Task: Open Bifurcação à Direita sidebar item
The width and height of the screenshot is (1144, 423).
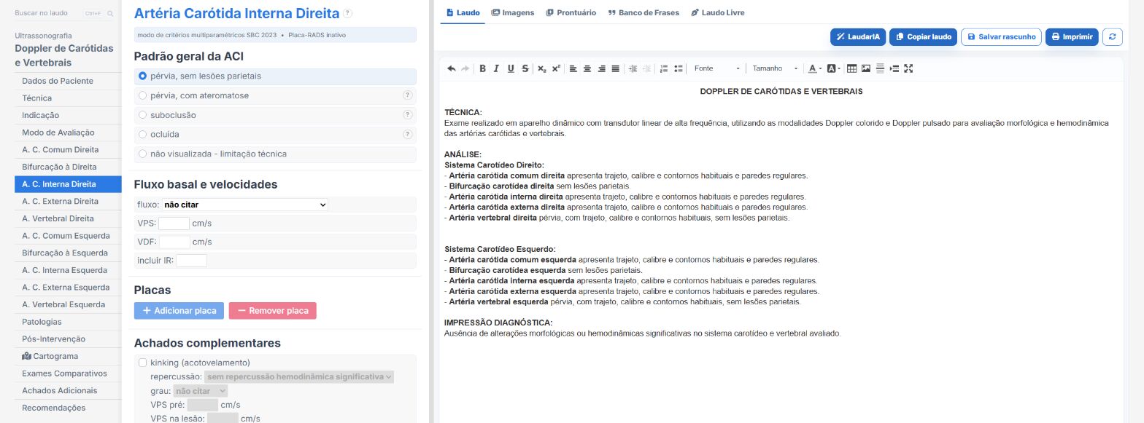Action: pos(68,167)
